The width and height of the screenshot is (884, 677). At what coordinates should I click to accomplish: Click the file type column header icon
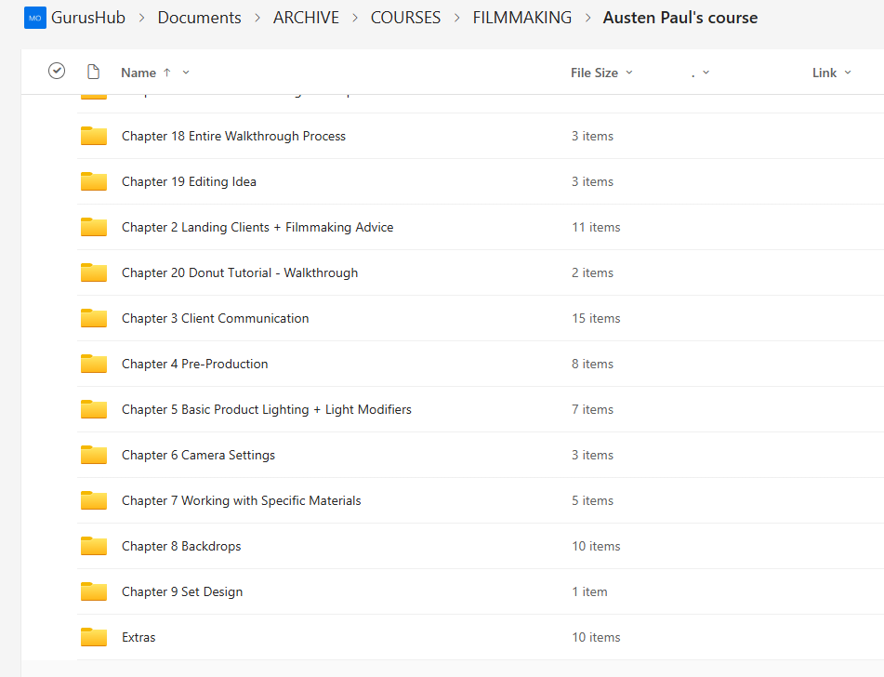pyautogui.click(x=93, y=72)
